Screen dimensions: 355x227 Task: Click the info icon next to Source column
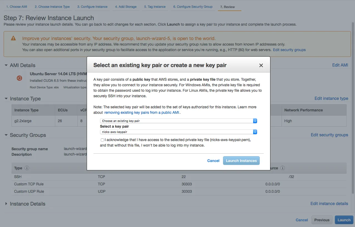pyautogui.click(x=282, y=168)
